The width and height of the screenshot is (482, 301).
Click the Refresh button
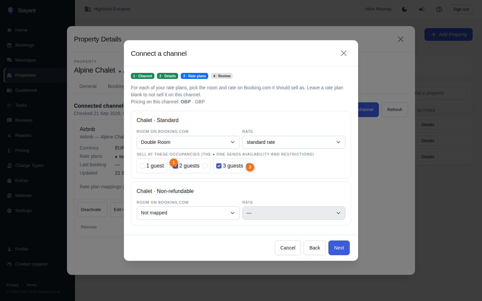[395, 110]
